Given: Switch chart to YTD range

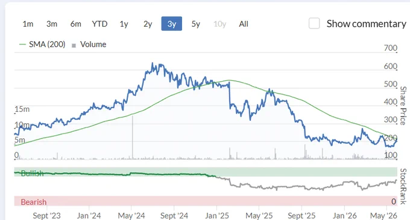Looking at the screenshot, I should tap(99, 24).
